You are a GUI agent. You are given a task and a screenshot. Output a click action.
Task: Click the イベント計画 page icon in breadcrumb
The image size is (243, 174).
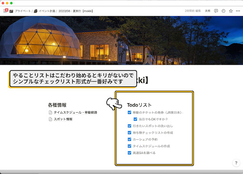click(36, 11)
